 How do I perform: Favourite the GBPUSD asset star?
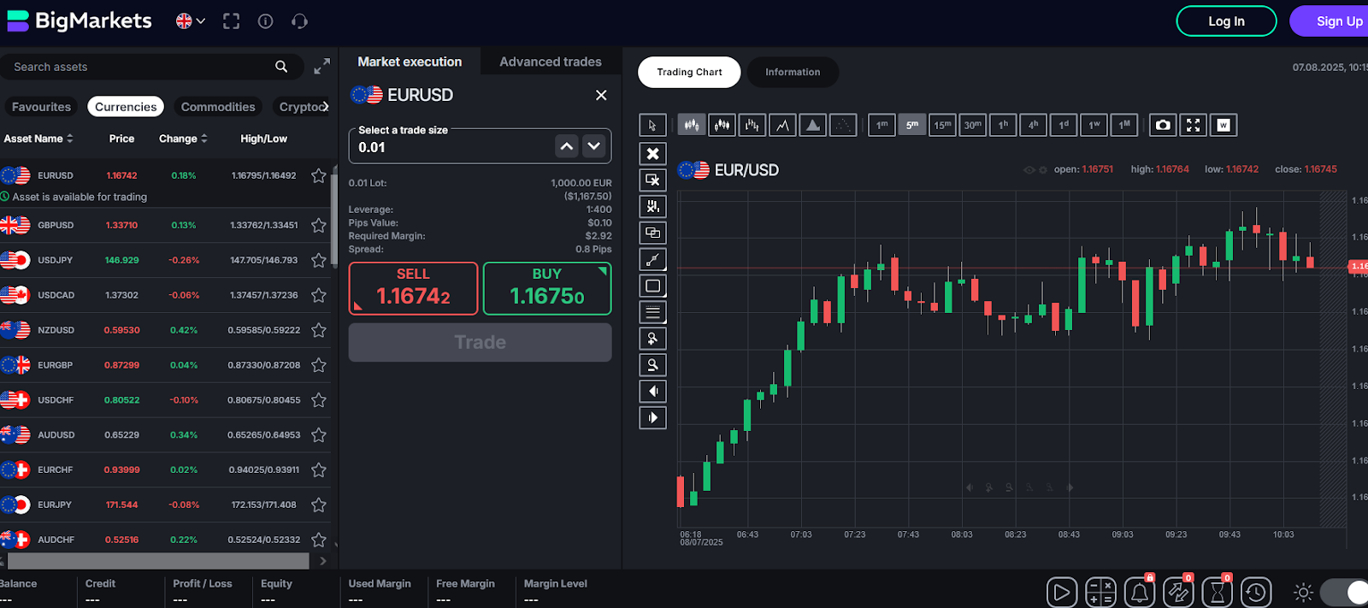(x=319, y=225)
